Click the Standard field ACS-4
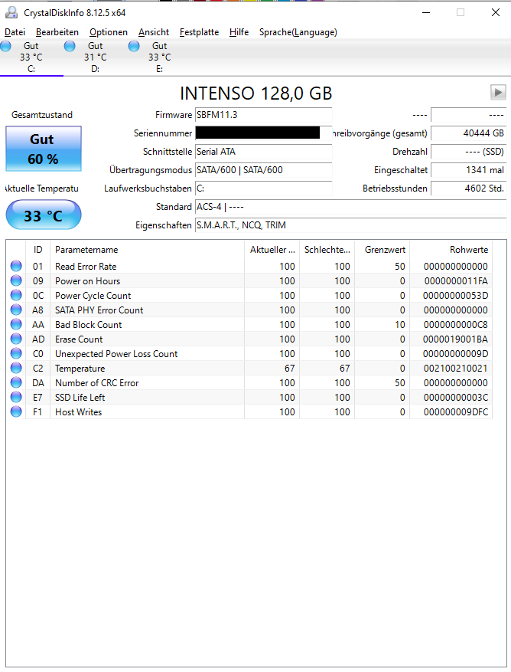511x672 pixels. click(350, 207)
